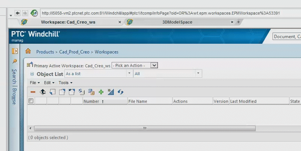Click the Search label in side navigator
The image size is (301, 151).
(x=14, y=77)
